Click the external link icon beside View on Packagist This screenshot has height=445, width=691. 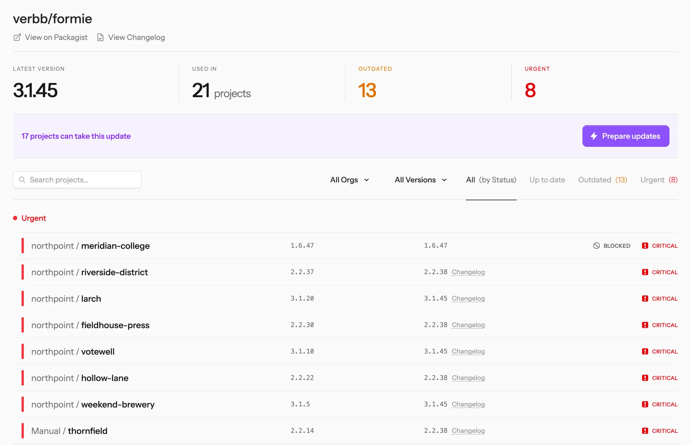pyautogui.click(x=17, y=37)
